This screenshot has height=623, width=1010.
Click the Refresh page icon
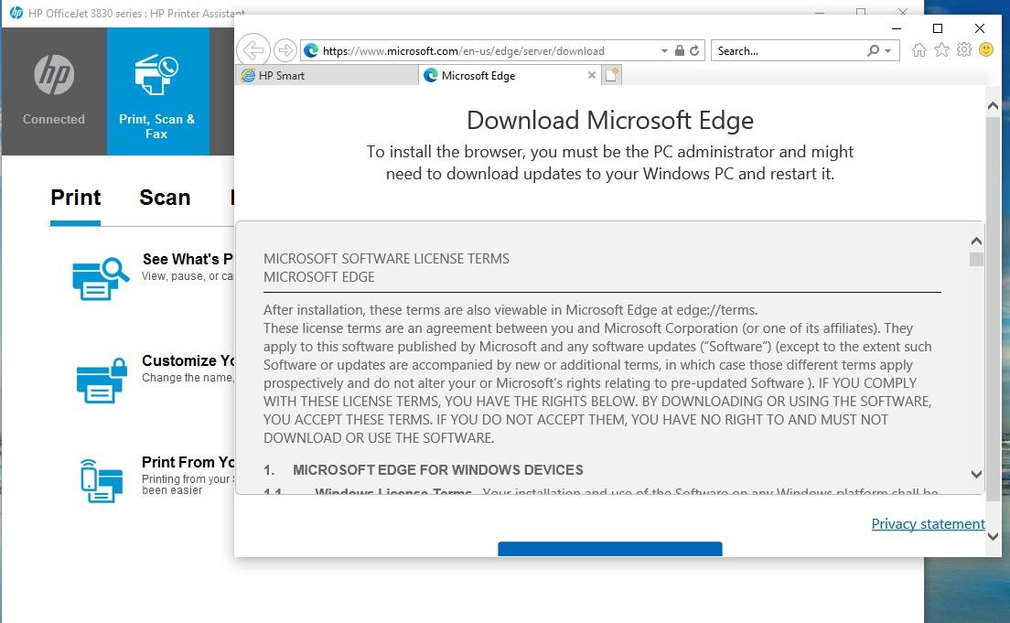click(694, 50)
